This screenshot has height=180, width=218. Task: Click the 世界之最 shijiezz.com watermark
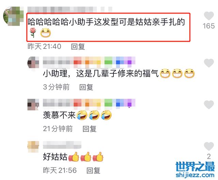(x=195, y=170)
